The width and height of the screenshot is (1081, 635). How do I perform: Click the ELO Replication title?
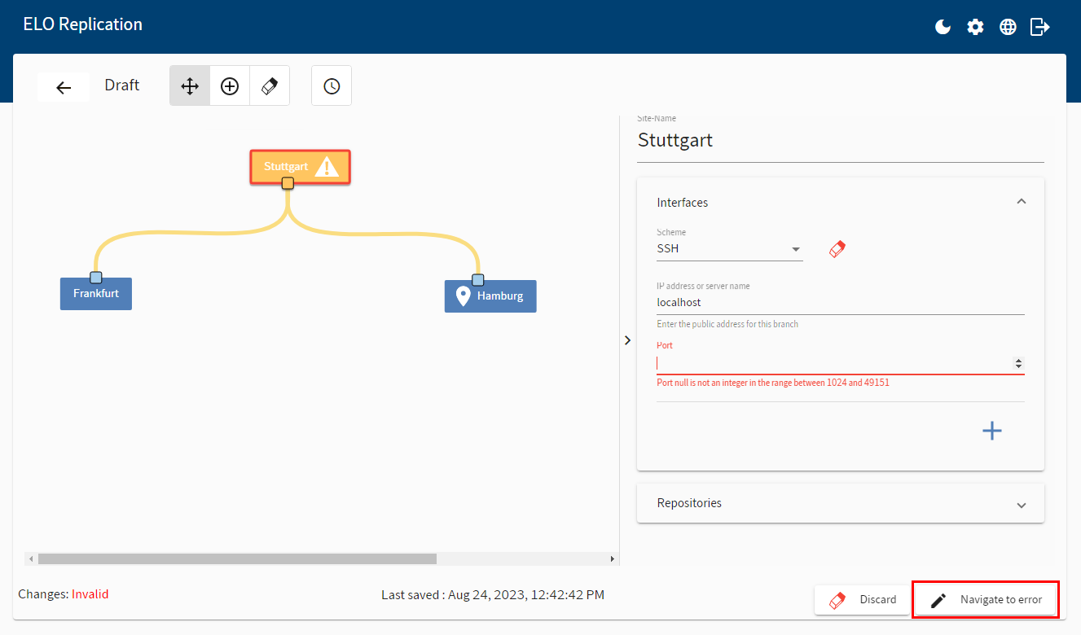(83, 24)
